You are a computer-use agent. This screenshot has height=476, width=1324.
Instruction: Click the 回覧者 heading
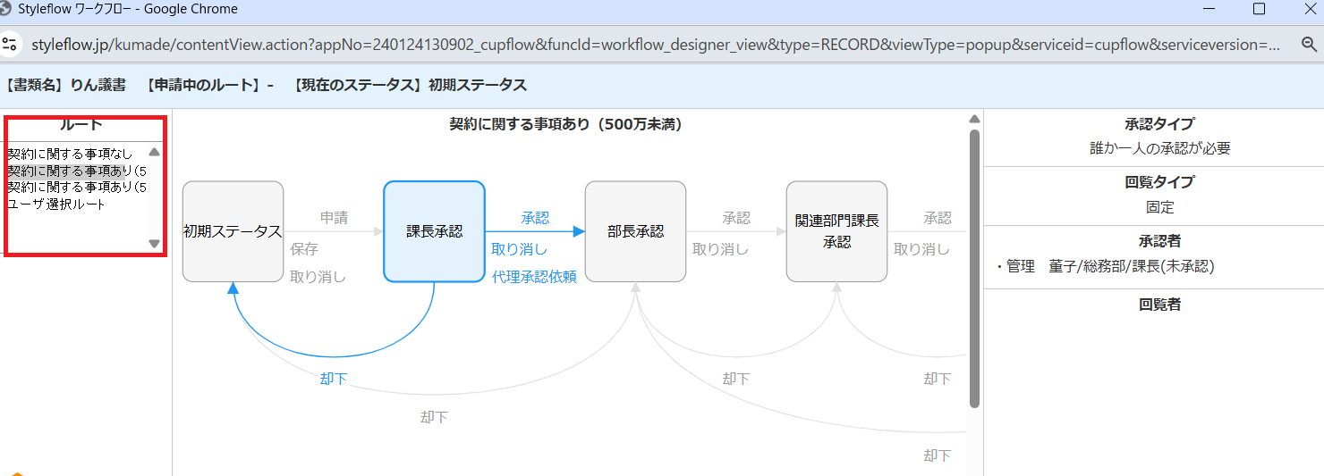[1159, 305]
